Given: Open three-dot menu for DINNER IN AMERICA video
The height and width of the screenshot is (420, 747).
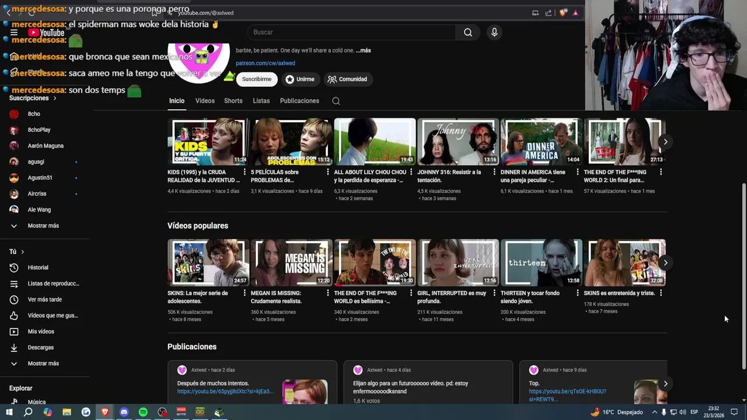Looking at the screenshot, I should pos(578,172).
